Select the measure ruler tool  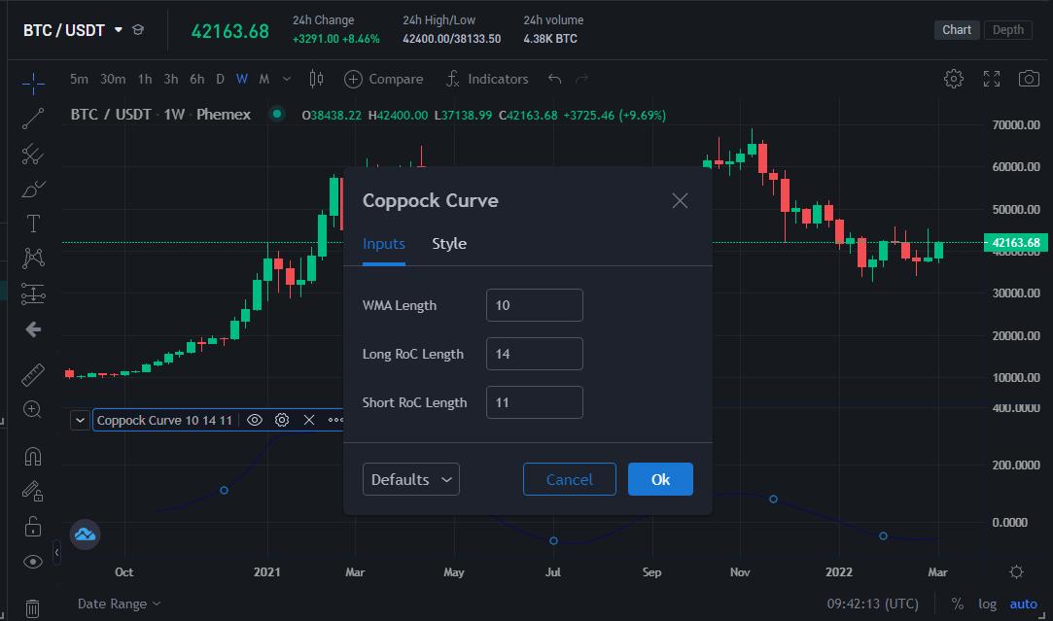[32, 374]
